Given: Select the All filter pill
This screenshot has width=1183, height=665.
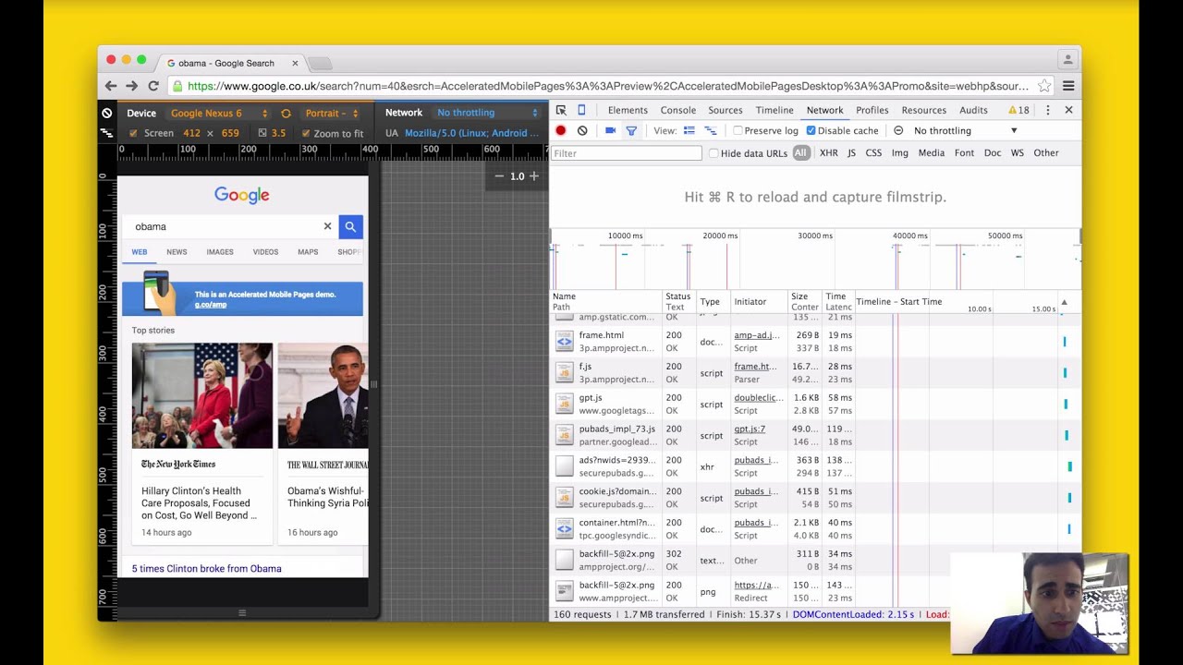Looking at the screenshot, I should [x=800, y=153].
